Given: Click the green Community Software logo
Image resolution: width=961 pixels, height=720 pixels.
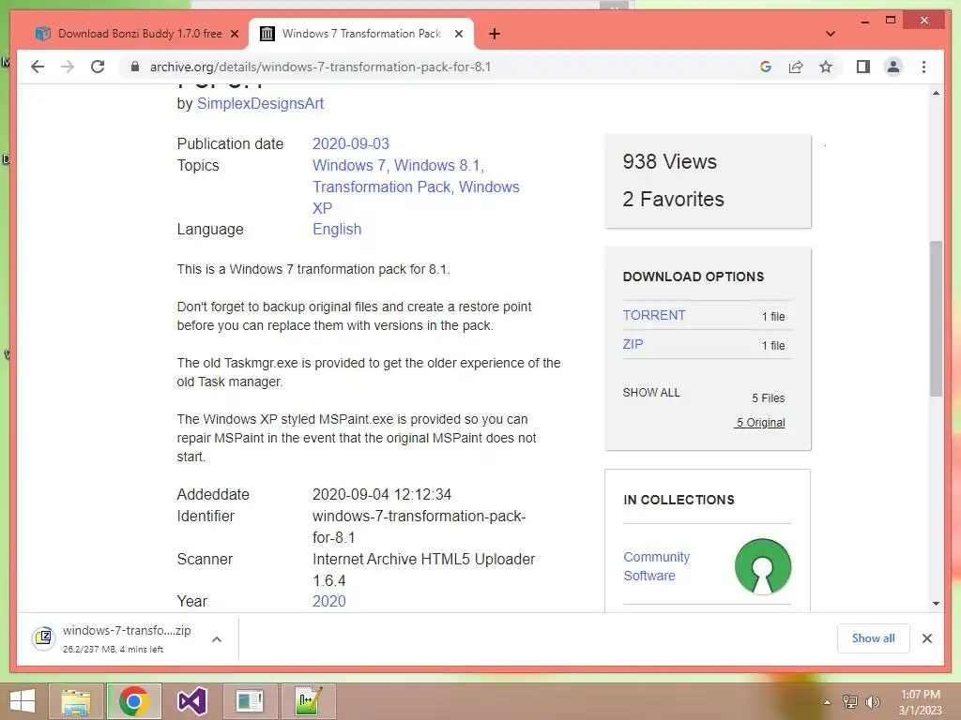Looking at the screenshot, I should tap(762, 566).
